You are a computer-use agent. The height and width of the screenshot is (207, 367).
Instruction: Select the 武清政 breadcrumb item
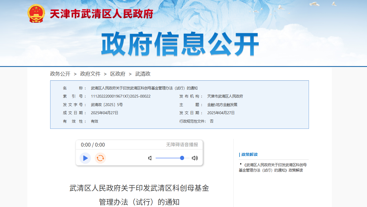(143, 74)
